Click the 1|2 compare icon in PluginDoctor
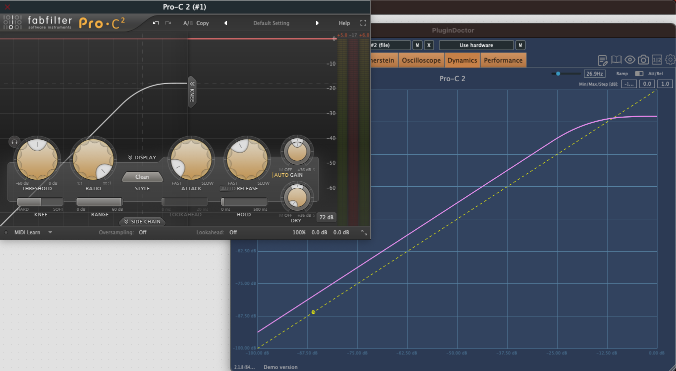676x371 pixels. 657,60
